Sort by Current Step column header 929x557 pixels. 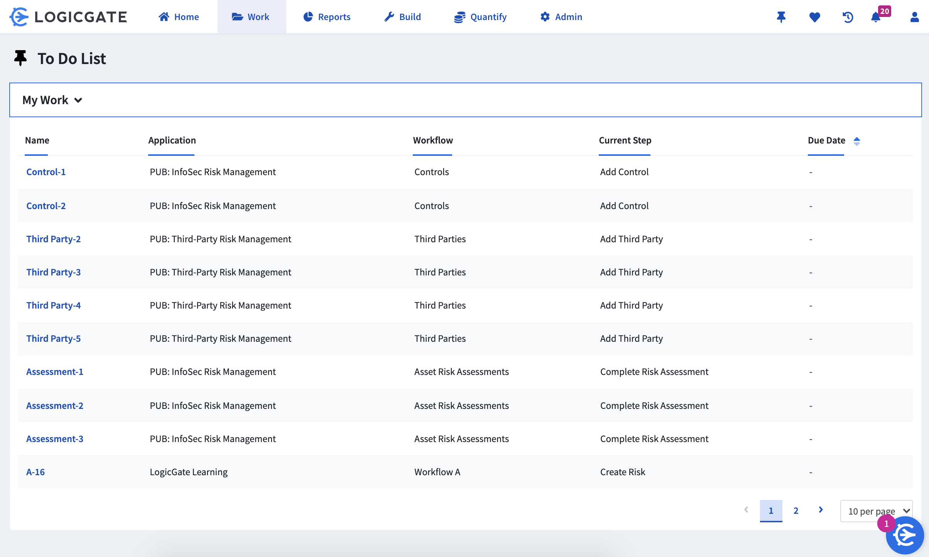pyautogui.click(x=625, y=140)
